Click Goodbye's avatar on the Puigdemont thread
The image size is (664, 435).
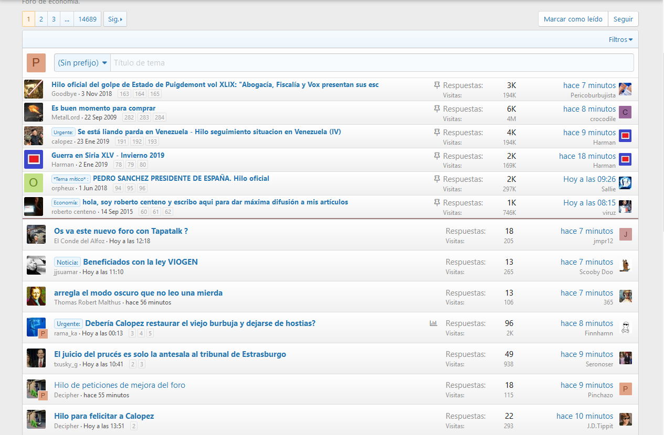click(34, 89)
